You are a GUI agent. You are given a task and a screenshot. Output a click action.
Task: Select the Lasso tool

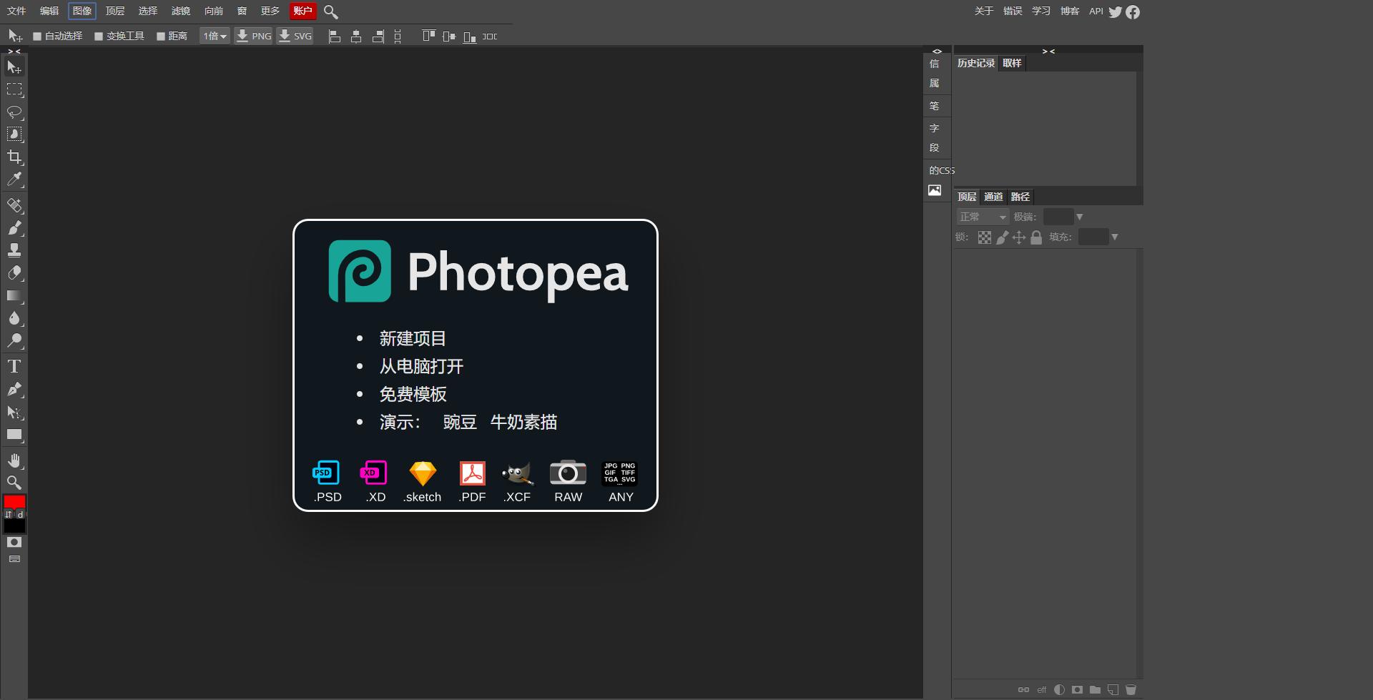[14, 112]
